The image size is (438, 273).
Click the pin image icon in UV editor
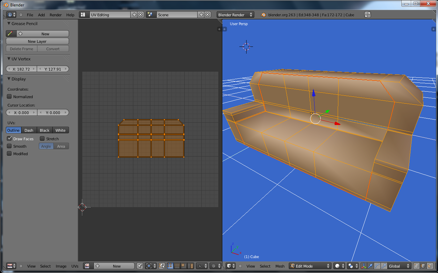[x=139, y=266]
